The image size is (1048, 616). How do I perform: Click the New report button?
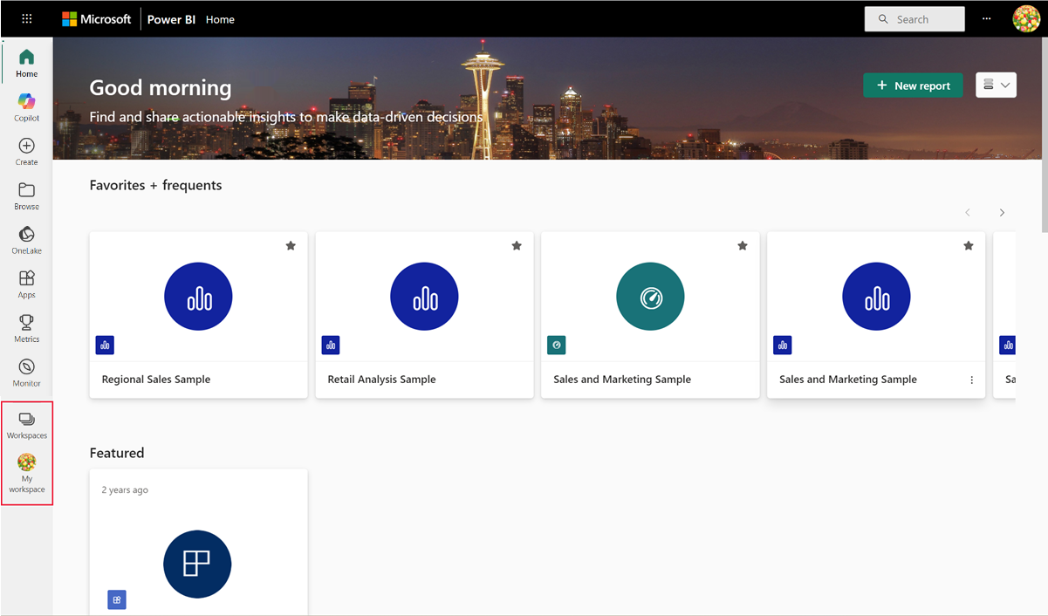[x=913, y=86]
